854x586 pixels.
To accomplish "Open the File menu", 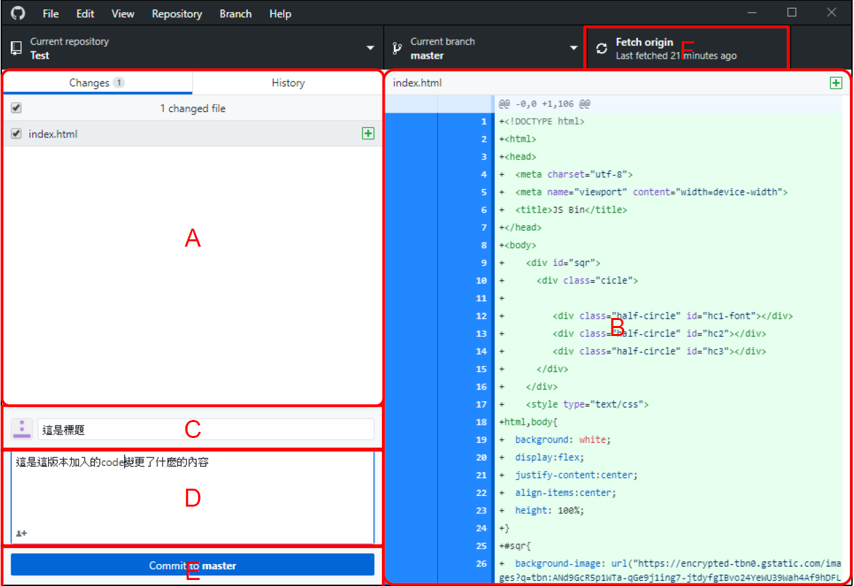I will [51, 13].
